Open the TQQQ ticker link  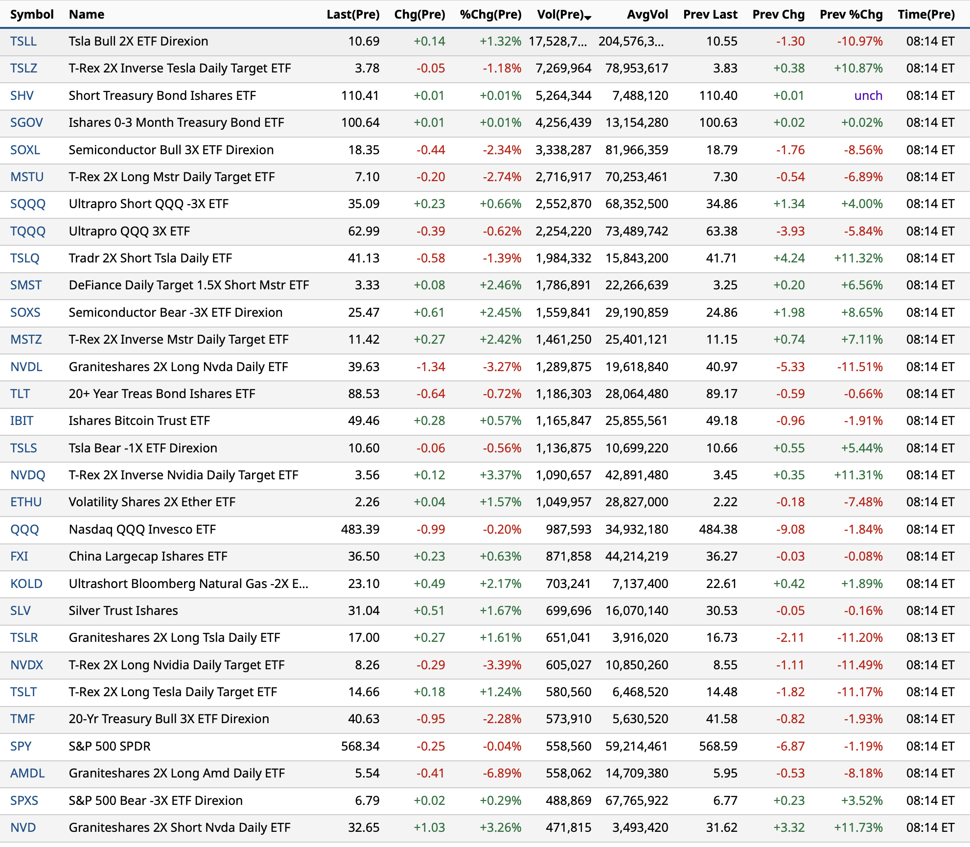point(28,231)
